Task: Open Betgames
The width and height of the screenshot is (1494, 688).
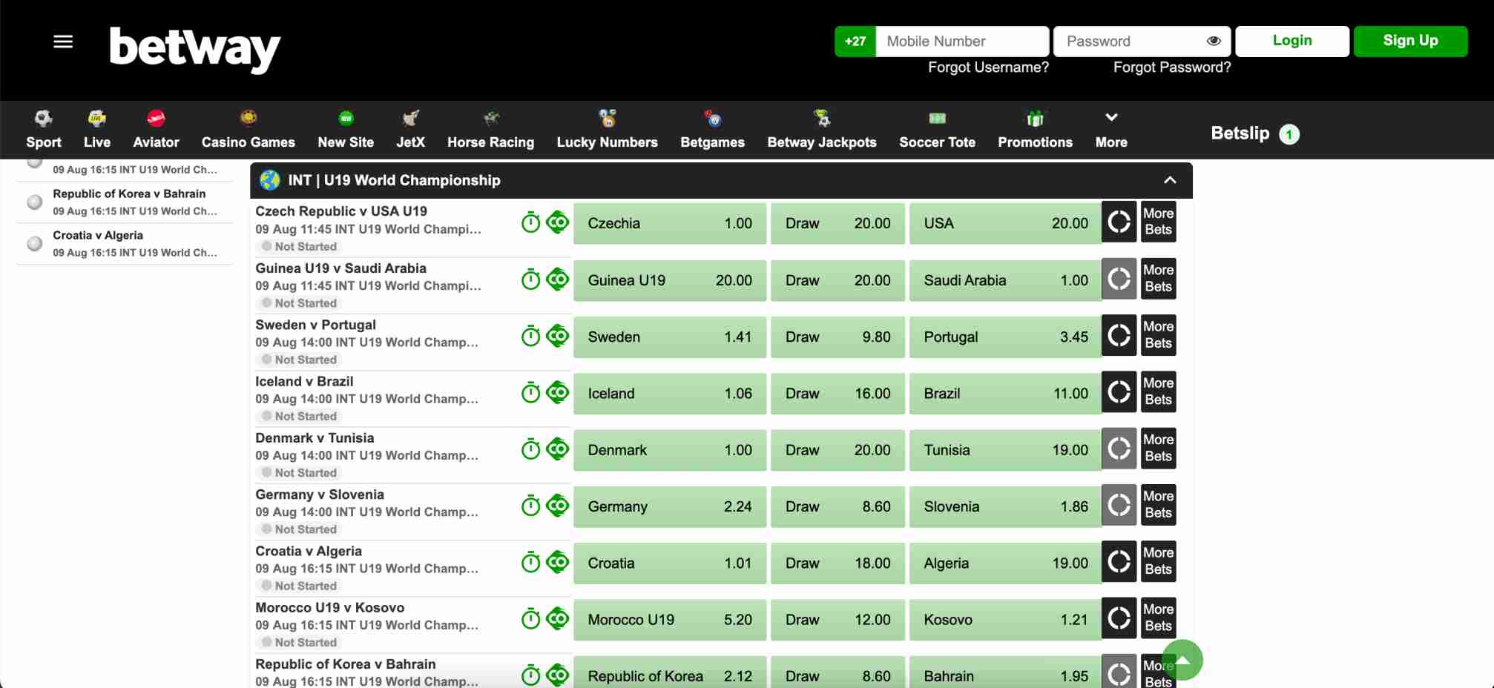Action: tap(712, 130)
